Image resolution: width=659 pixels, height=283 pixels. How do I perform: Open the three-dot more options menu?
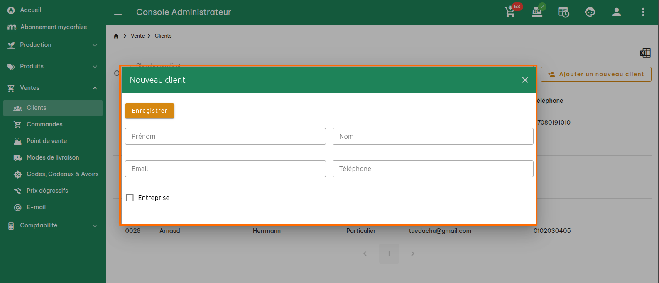(643, 12)
